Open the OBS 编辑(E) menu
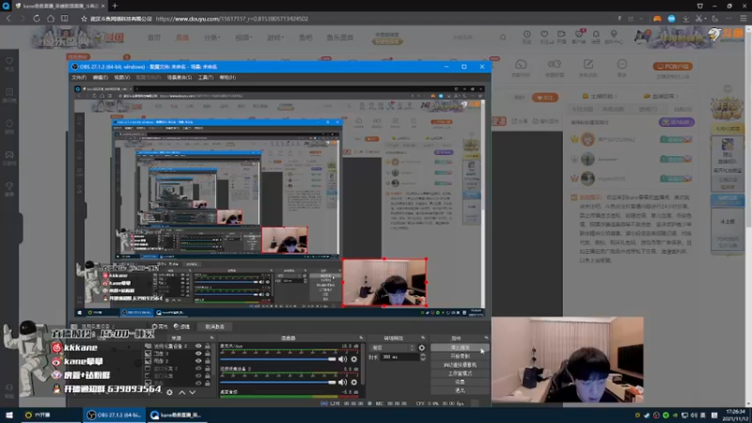The image size is (752, 423). pos(100,77)
